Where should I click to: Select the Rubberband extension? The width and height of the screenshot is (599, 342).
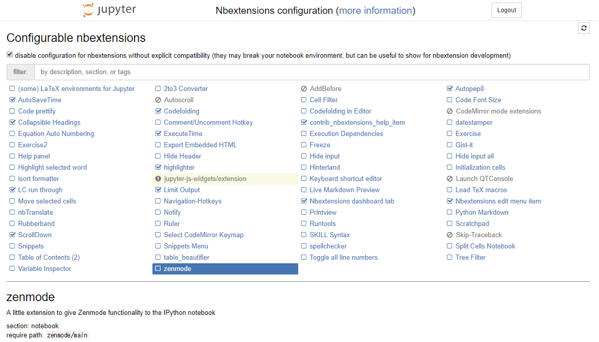coord(36,224)
